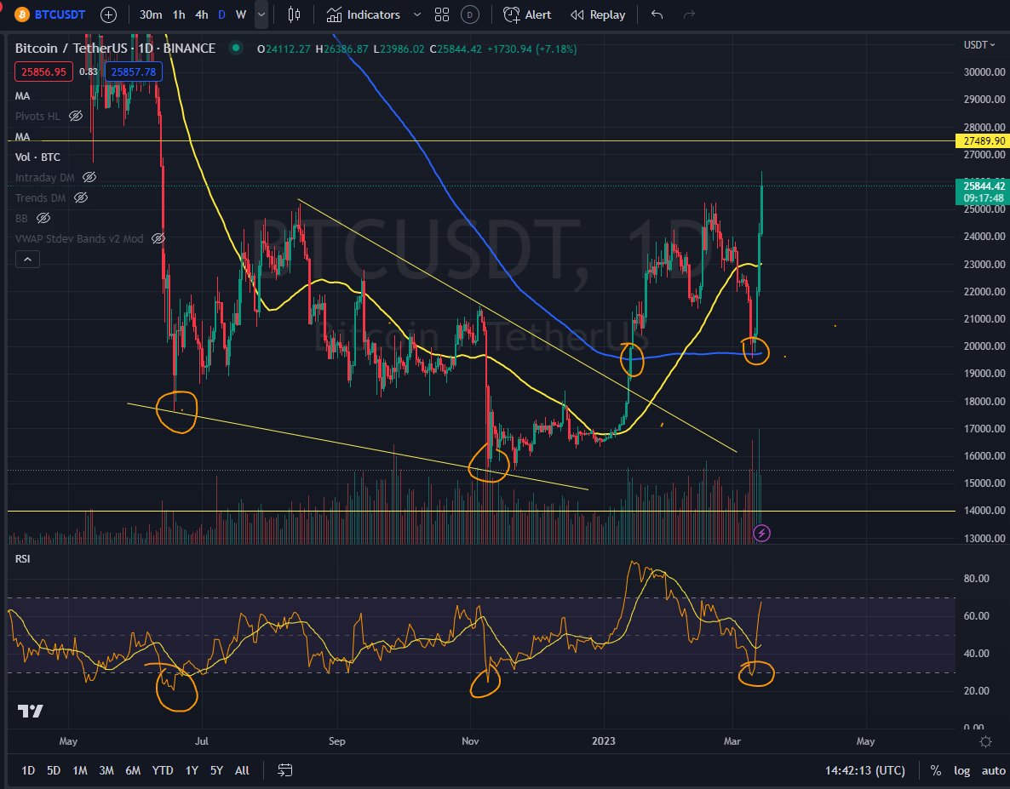Collapse the indicator legend with the caret
Image resolution: width=1010 pixels, height=789 pixels.
coord(27,259)
